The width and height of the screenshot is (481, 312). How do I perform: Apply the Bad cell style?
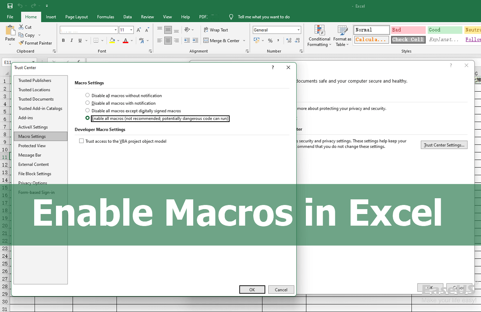[x=408, y=30]
